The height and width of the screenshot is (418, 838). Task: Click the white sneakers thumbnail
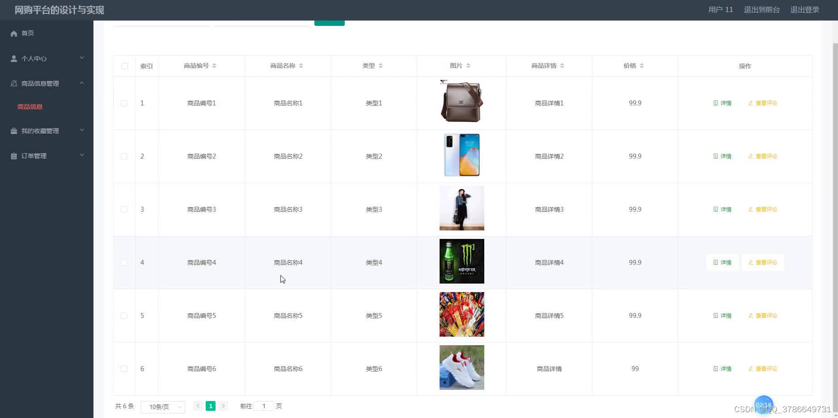click(461, 368)
